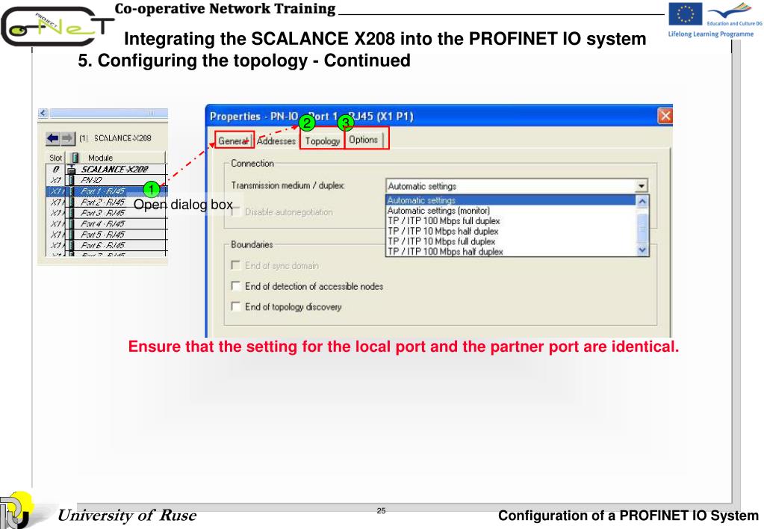764x529 pixels.
Task: Click the dropdown list scrollbar thumb
Action: (642, 227)
